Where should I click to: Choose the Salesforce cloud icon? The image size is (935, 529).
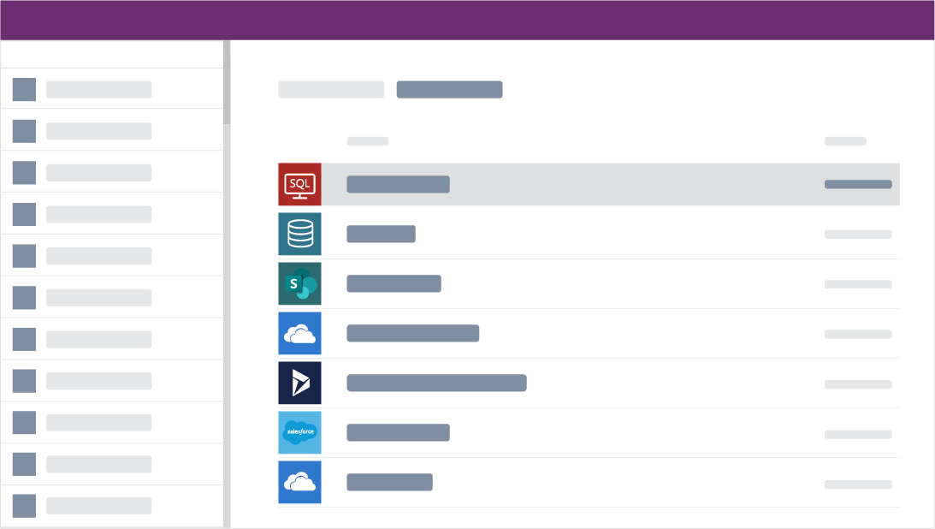pos(299,432)
